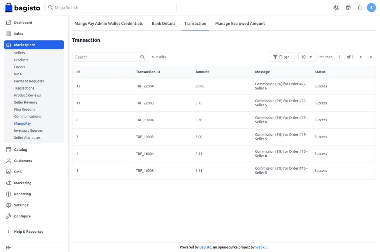The height and width of the screenshot is (252, 380).
Task: Select transaction TRF_22004
Action: 145,86
